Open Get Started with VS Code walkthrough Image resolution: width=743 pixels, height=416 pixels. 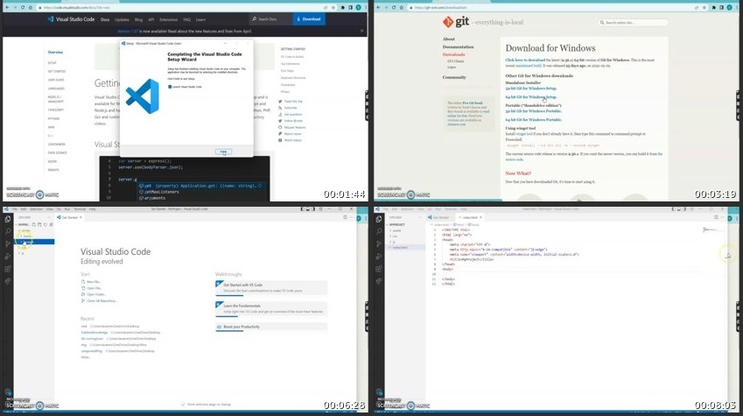point(271,288)
